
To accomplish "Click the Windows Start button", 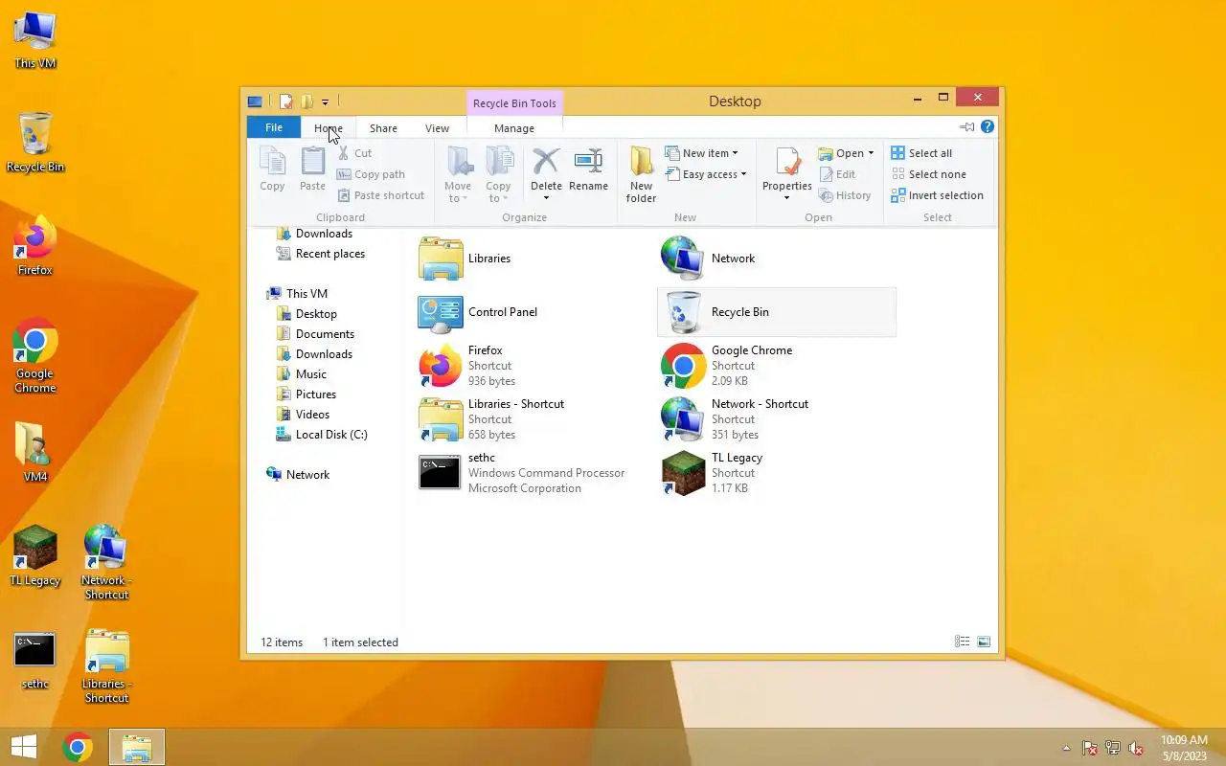I will click(24, 747).
